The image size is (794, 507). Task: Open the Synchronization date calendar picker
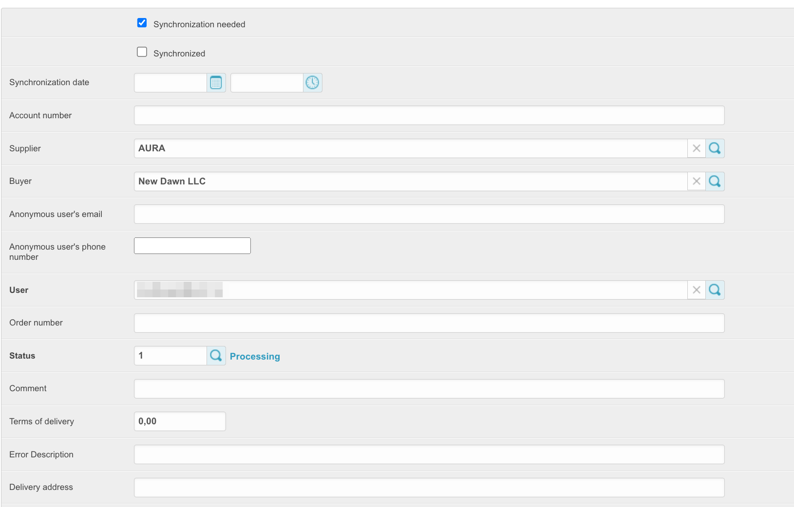point(216,83)
